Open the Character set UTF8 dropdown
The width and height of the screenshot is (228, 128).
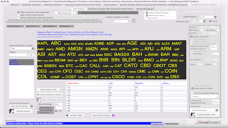[x=199, y=21]
